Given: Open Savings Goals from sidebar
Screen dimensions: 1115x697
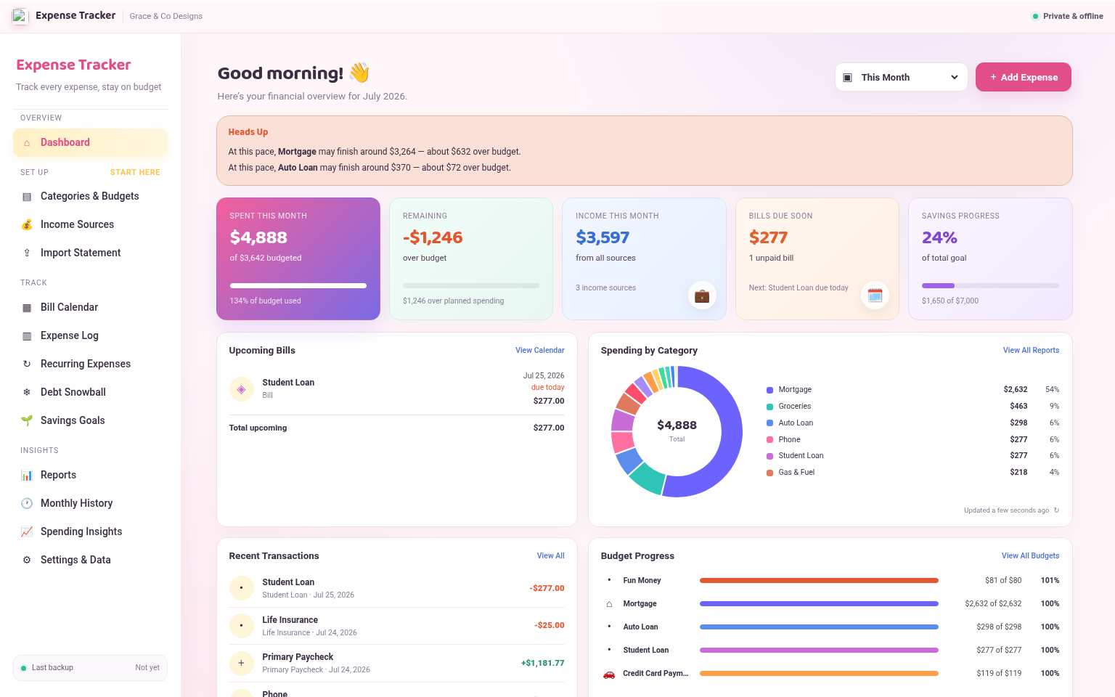Looking at the screenshot, I should tap(90, 420).
